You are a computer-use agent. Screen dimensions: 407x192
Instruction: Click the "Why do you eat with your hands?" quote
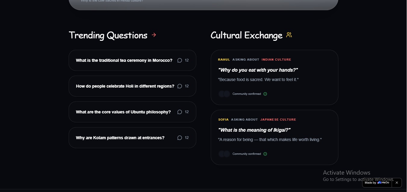coord(258,70)
